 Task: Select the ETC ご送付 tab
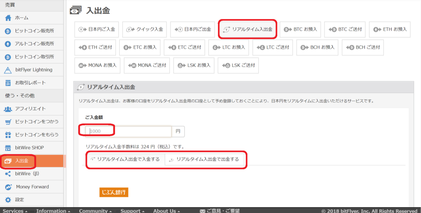pos(185,48)
